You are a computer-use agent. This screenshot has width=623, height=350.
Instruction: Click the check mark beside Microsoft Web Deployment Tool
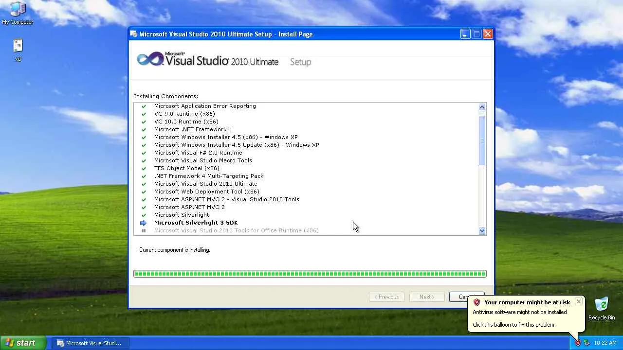click(143, 192)
